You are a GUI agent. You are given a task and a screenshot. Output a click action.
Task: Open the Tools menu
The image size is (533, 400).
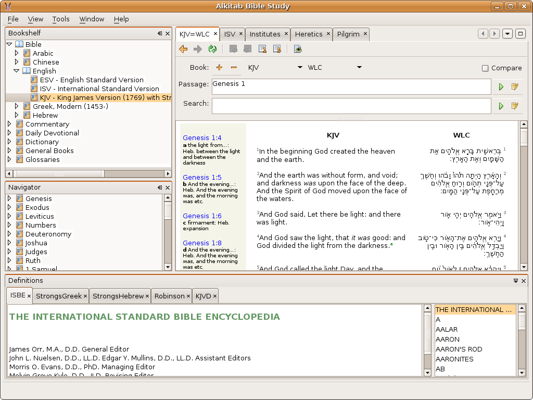(x=61, y=19)
